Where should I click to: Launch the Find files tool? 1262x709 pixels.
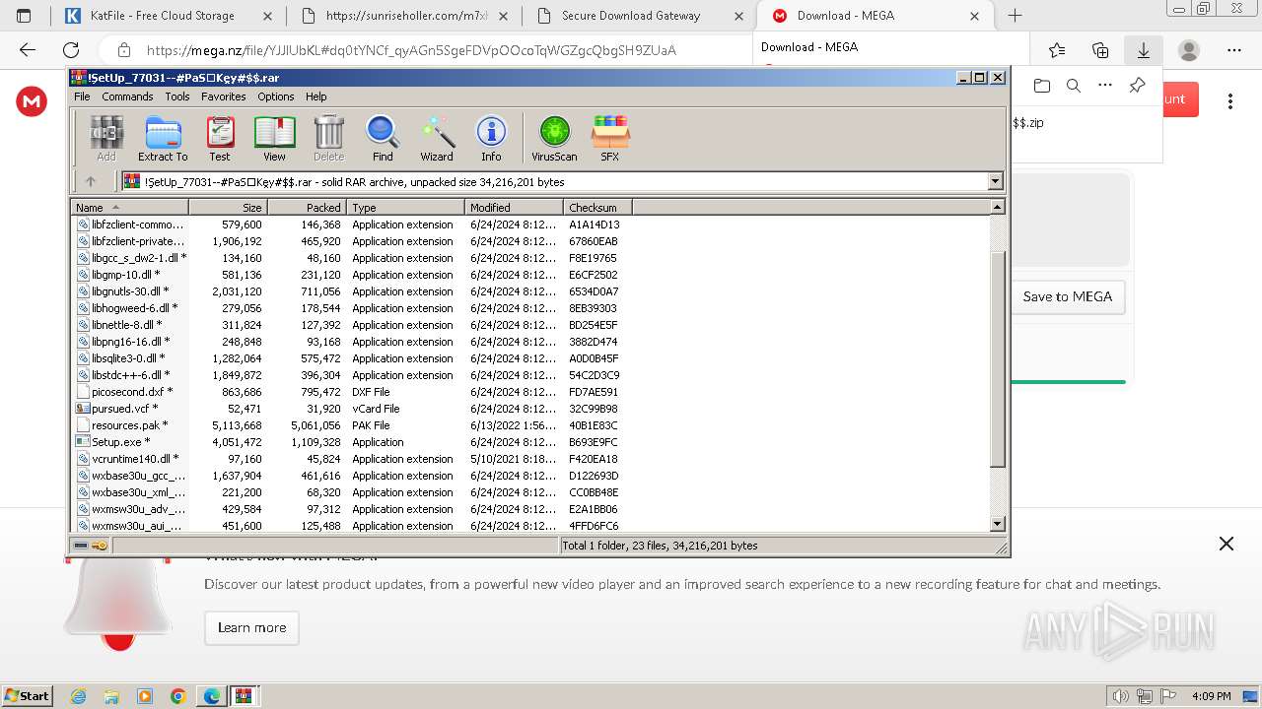click(383, 138)
